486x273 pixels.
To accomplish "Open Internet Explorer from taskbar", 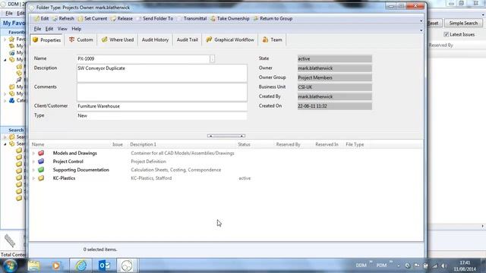I will pyautogui.click(x=81, y=265).
